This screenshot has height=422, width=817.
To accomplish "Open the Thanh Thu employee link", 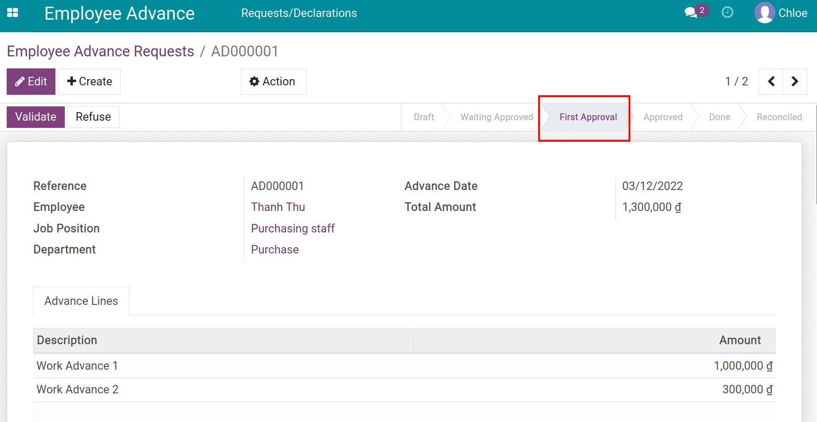I will click(x=278, y=207).
